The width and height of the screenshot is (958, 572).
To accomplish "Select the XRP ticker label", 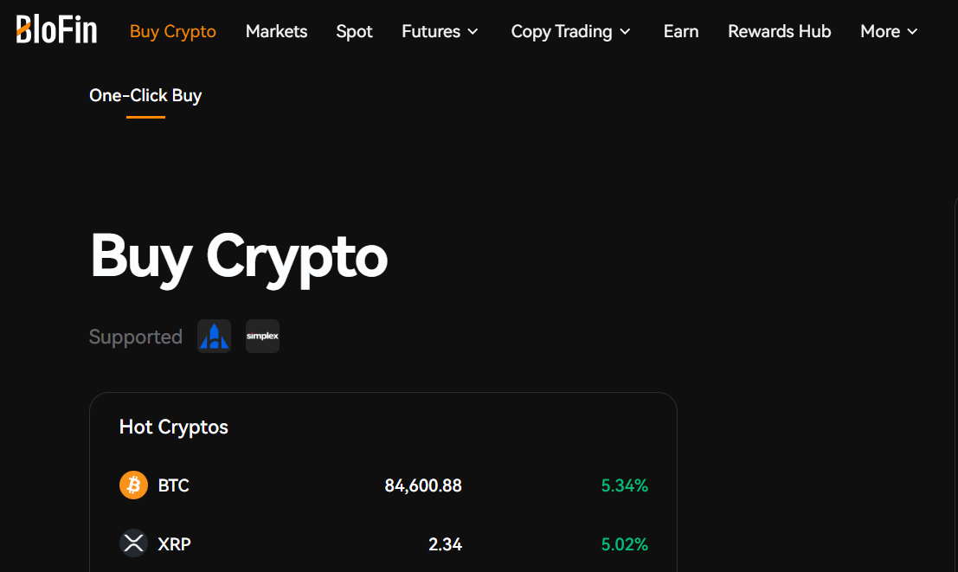I will (174, 544).
